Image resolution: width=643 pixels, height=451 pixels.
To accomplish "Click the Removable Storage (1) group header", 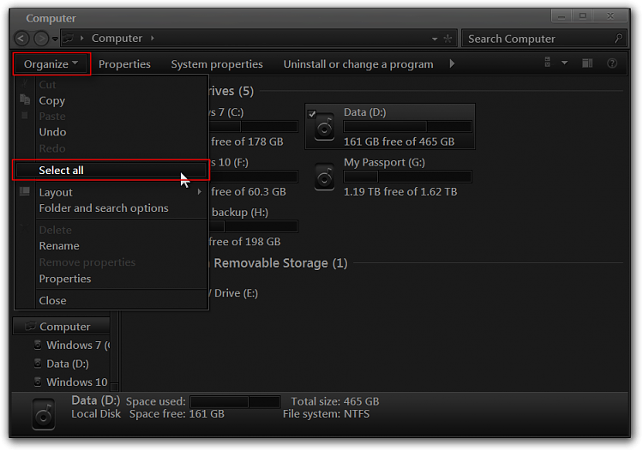I will tap(280, 263).
